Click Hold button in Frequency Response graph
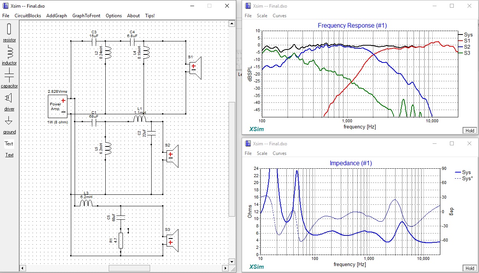Screen dimensions: 479x273 470,130
